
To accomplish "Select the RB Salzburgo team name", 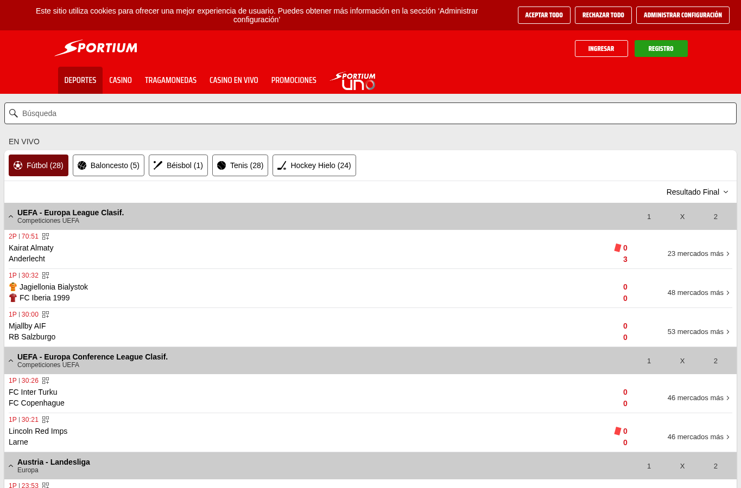I will click(32, 337).
